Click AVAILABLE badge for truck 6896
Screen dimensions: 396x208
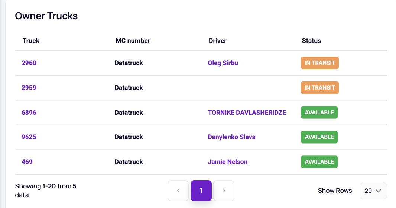pos(319,113)
